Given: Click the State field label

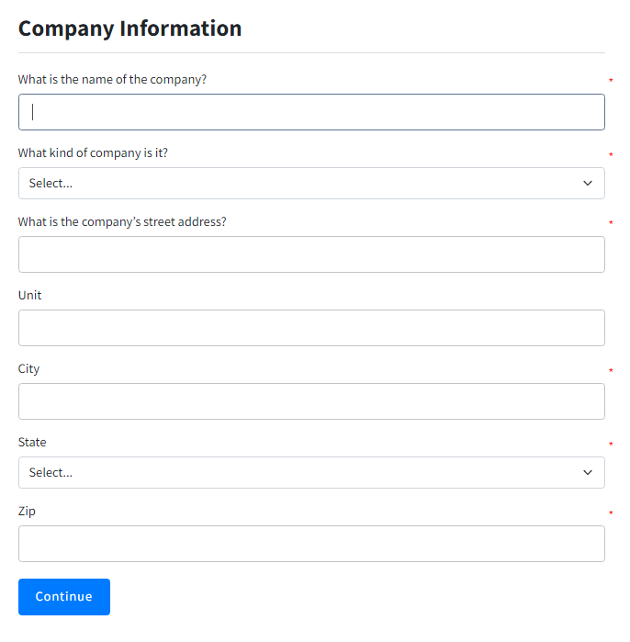Looking at the screenshot, I should pos(32,443).
